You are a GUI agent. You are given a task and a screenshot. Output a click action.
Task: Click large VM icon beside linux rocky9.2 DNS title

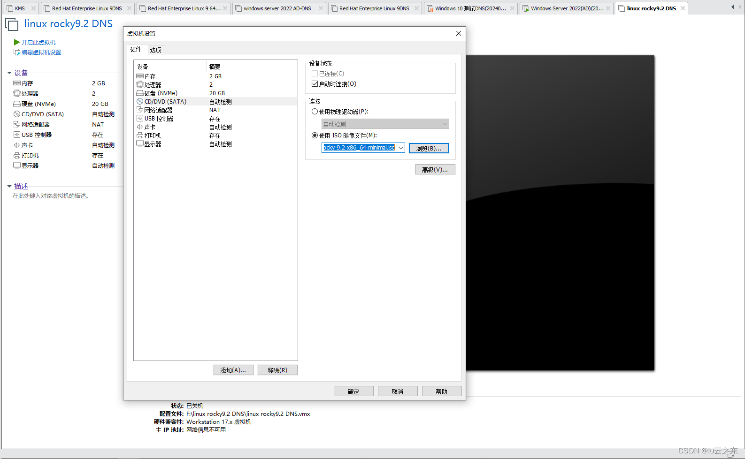click(x=12, y=24)
